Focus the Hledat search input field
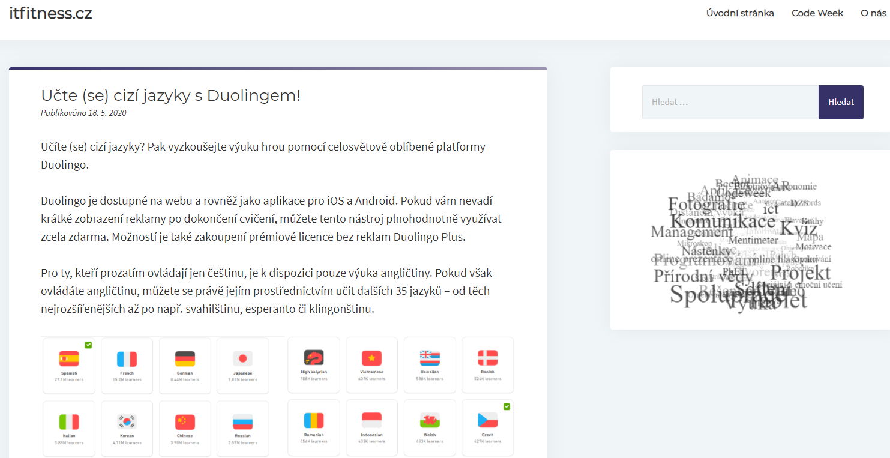Image resolution: width=890 pixels, height=458 pixels. tap(730, 102)
